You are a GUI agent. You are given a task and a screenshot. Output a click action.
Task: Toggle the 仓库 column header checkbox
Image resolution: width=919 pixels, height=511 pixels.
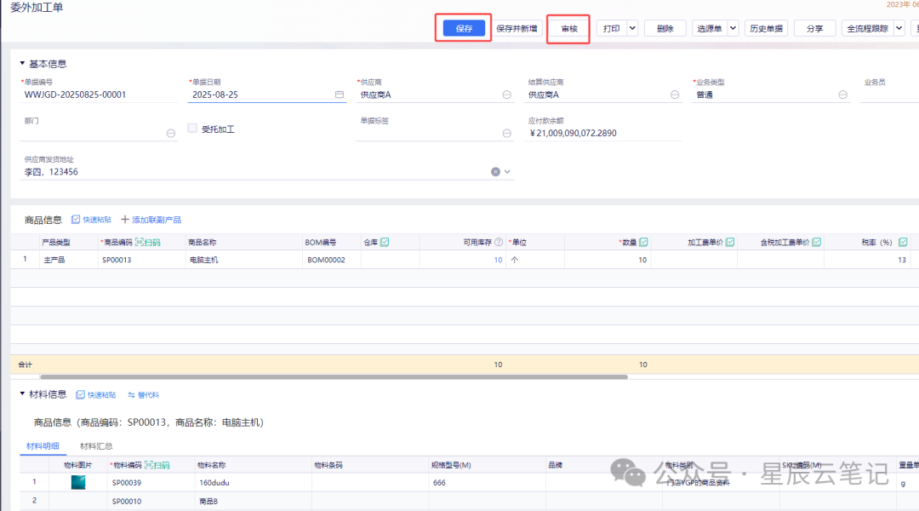click(x=385, y=243)
